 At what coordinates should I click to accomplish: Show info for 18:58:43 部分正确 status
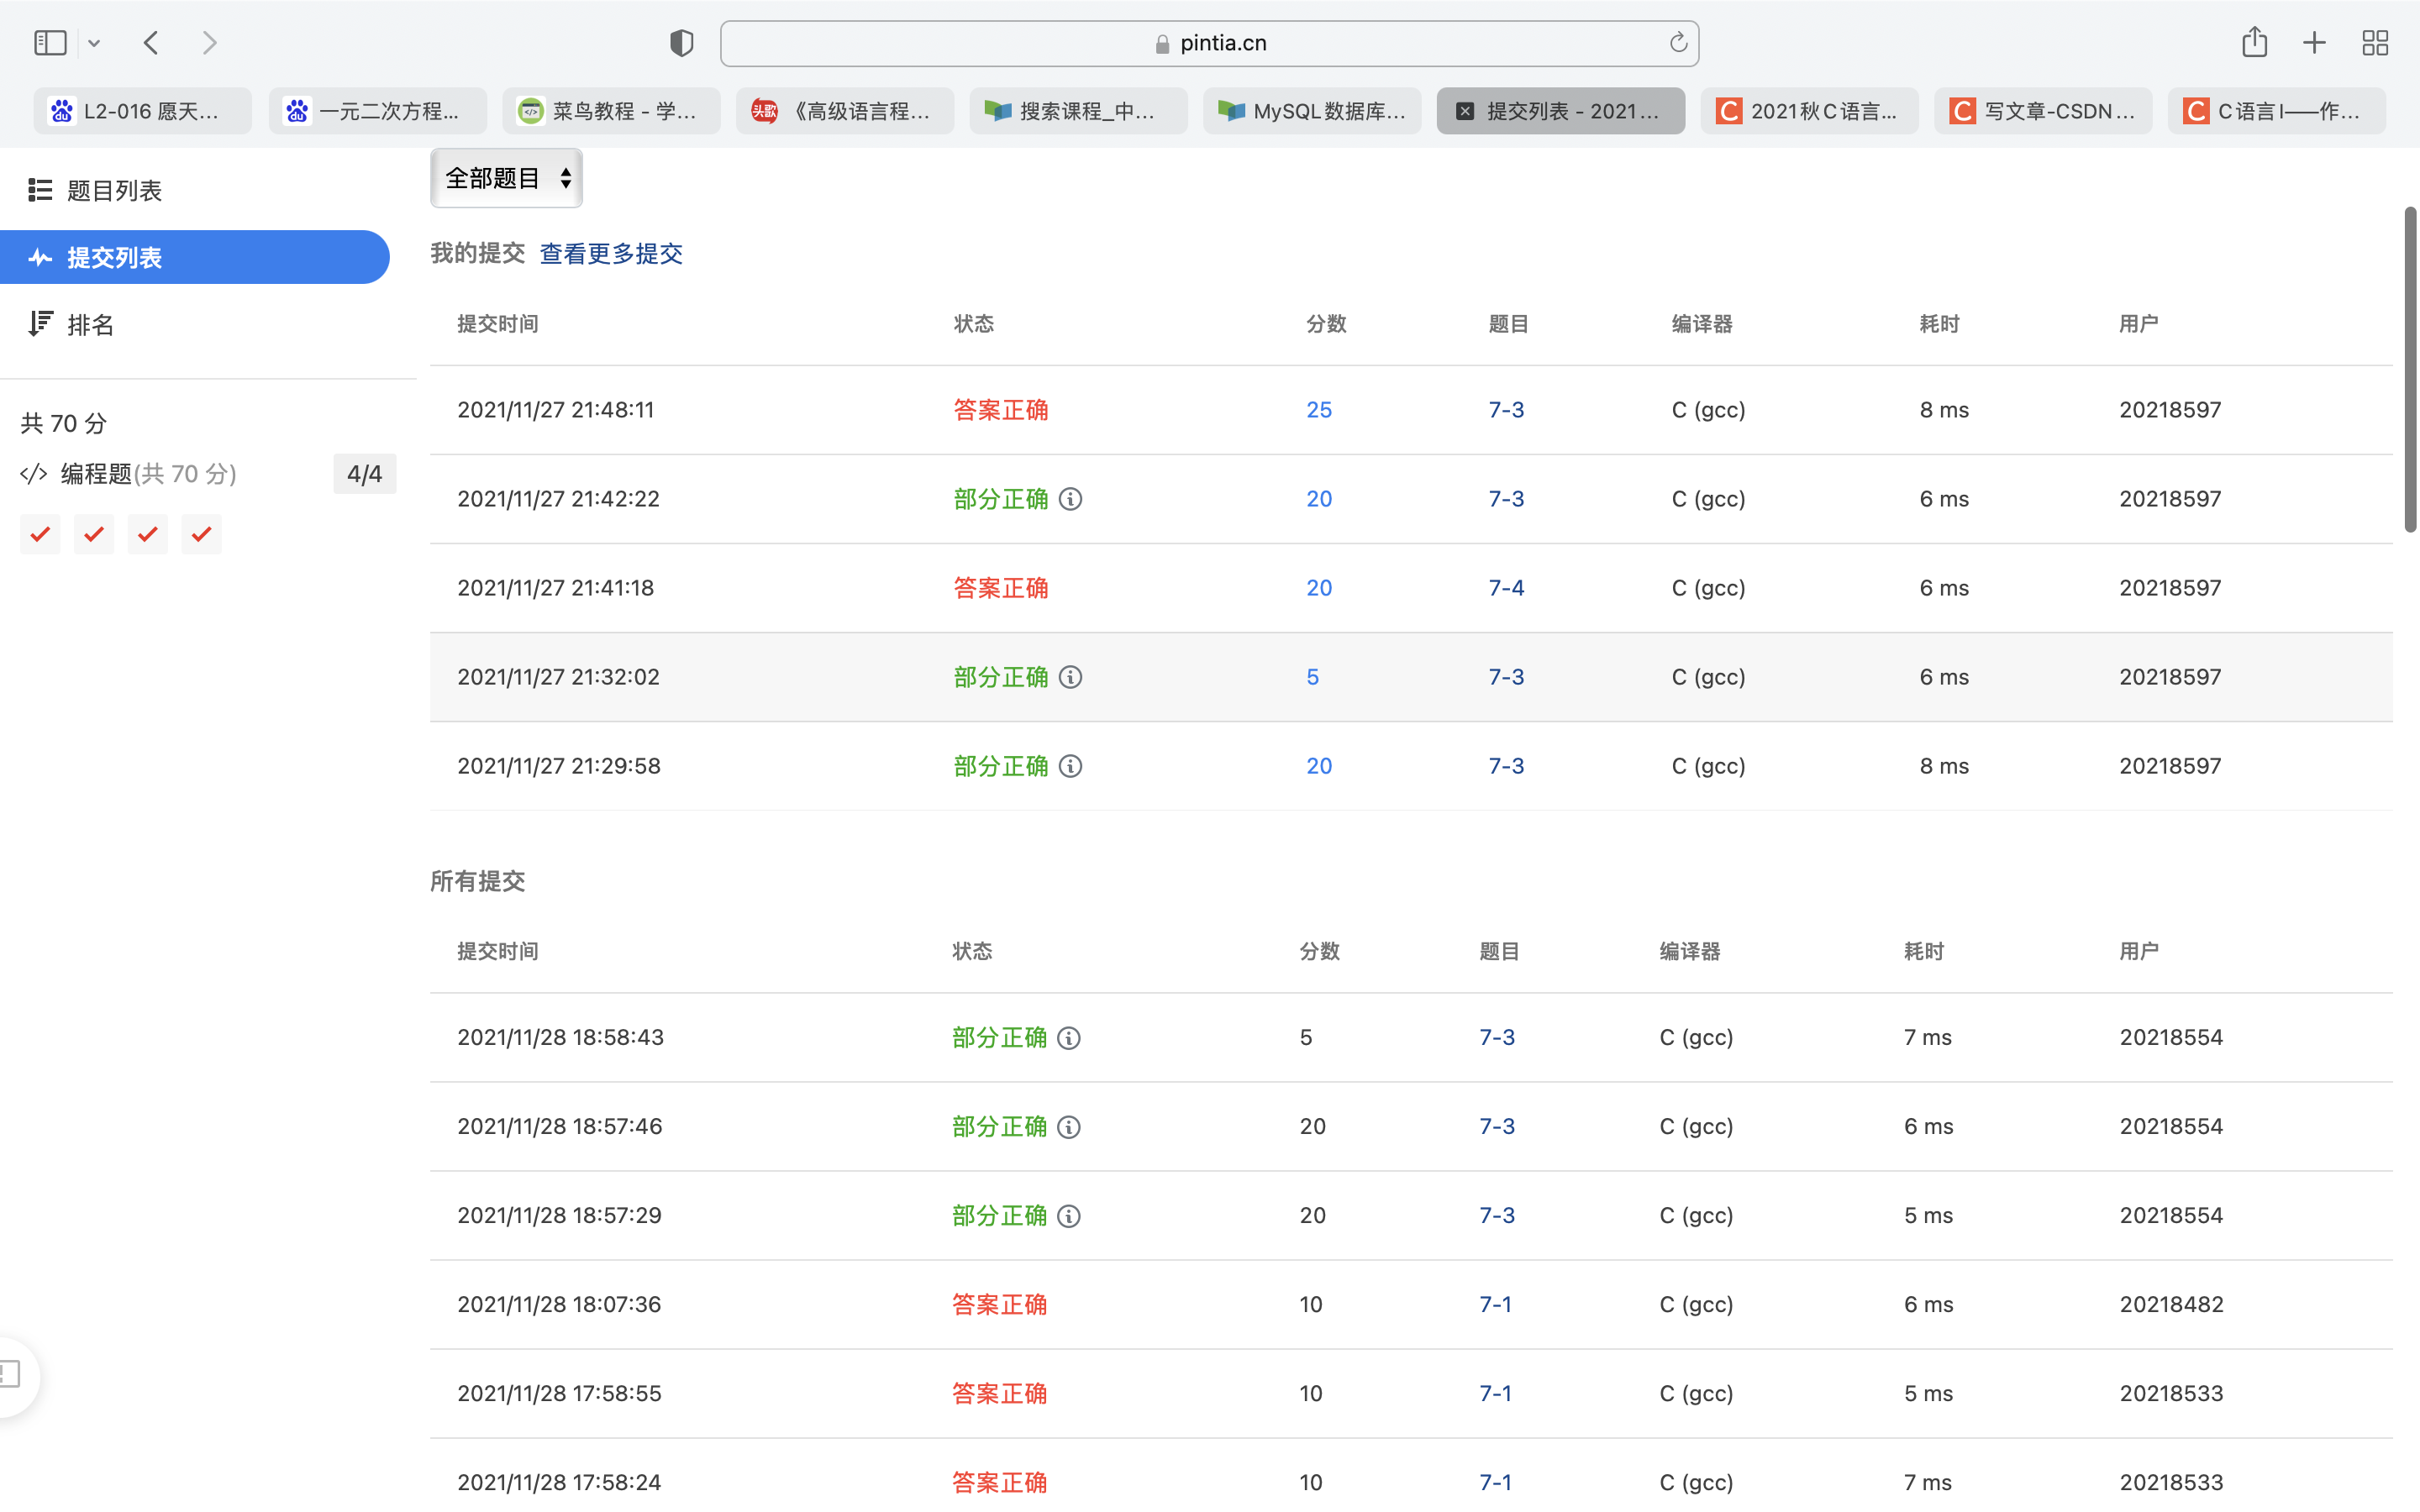(x=1068, y=1038)
